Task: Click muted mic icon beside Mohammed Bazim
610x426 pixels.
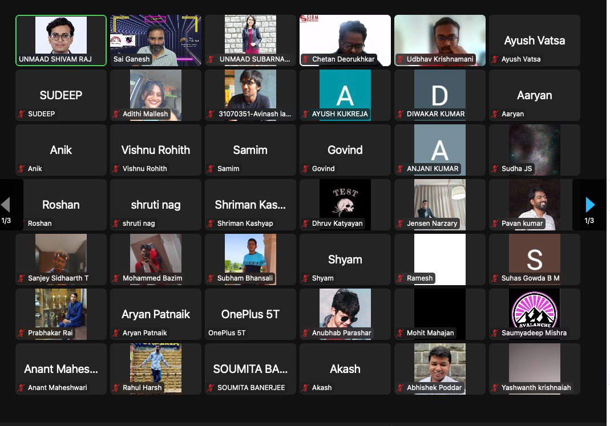Action: (116, 278)
